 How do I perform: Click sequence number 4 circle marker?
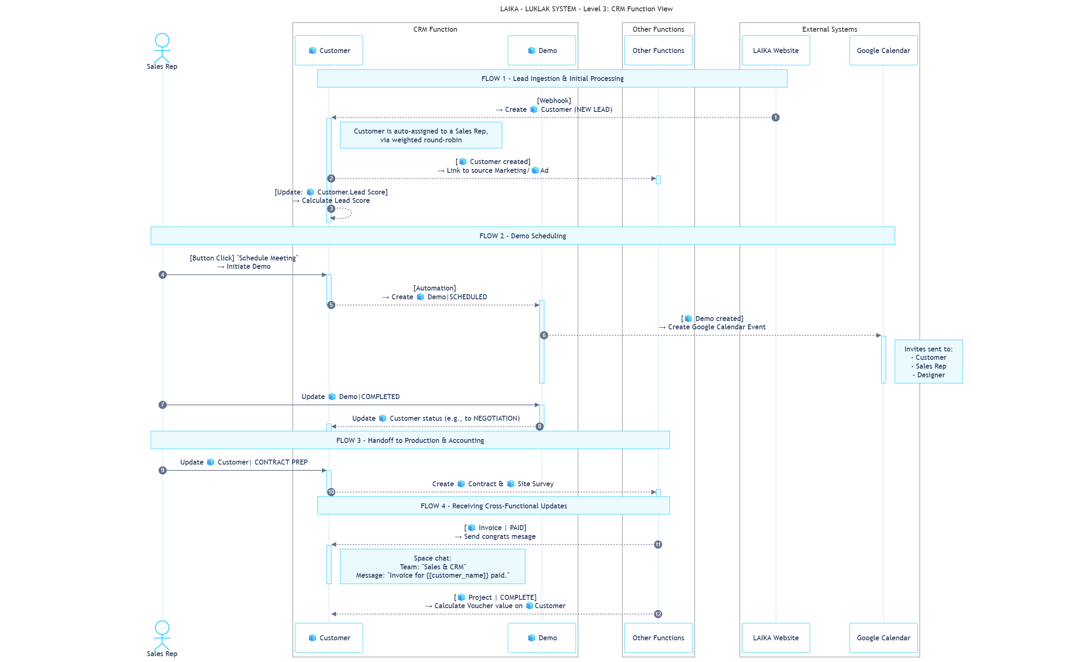162,275
